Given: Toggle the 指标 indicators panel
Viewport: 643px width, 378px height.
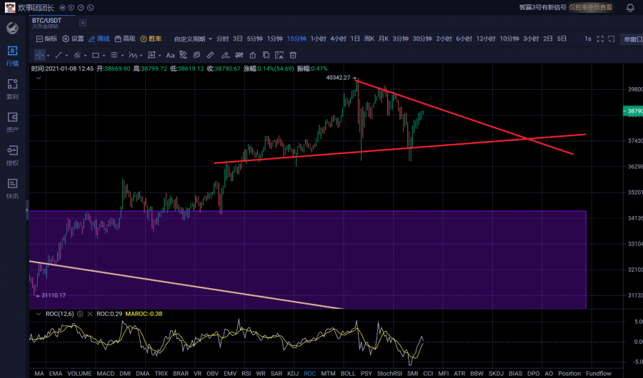Looking at the screenshot, I should tap(46, 39).
